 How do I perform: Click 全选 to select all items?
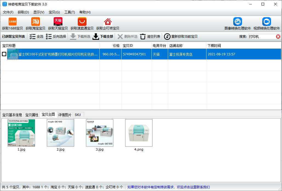[36, 37]
